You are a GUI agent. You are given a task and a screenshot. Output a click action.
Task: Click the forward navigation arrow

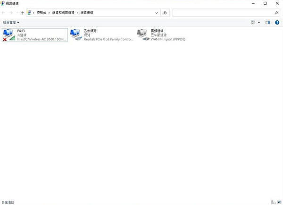tap(11, 13)
